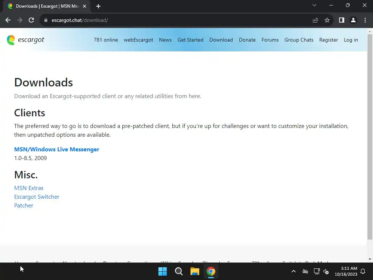Image resolution: width=373 pixels, height=280 pixels.
Task: Restore down the Chrome window
Action: pos(348,5)
